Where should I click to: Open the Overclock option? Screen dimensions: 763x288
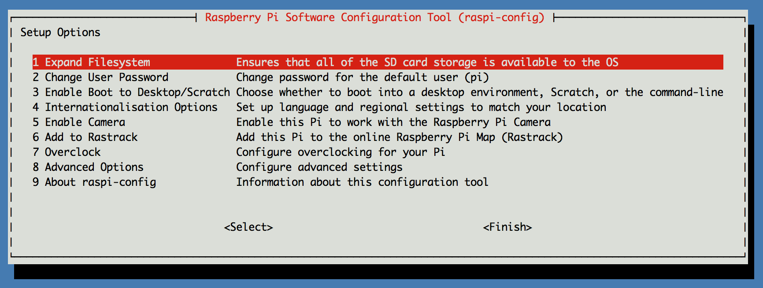coord(378,152)
